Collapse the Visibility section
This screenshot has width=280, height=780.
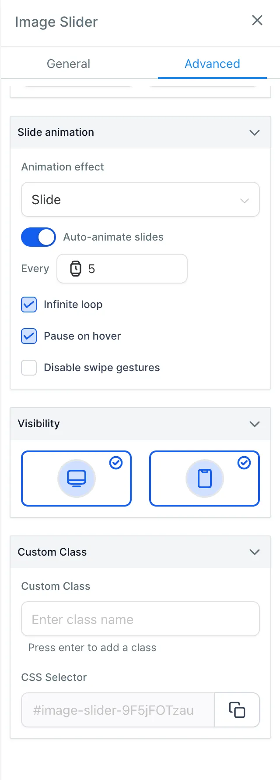point(255,424)
